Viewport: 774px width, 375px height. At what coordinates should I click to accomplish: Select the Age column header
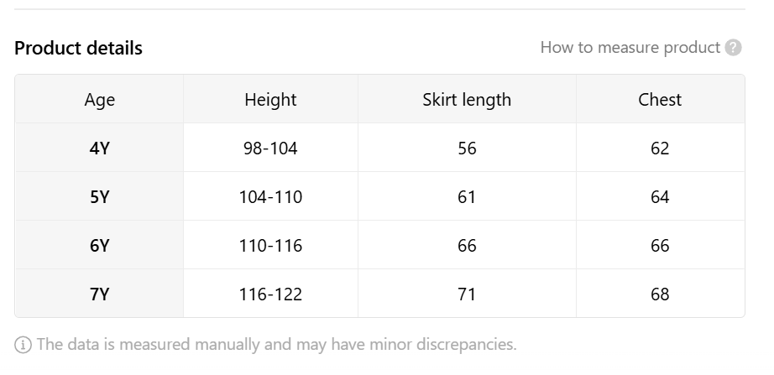tap(99, 100)
